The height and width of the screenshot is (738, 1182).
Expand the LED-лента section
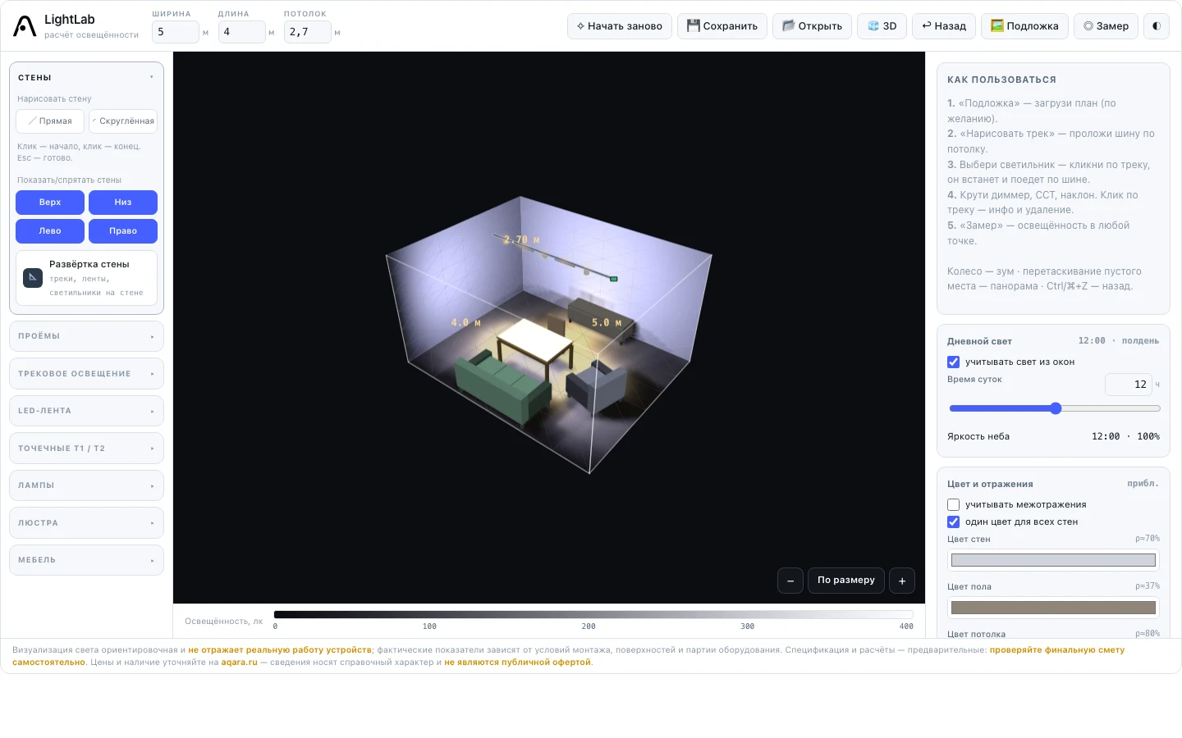click(86, 411)
